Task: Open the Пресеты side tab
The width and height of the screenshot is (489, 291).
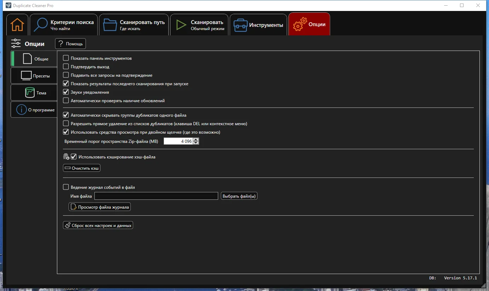Action: tap(34, 76)
